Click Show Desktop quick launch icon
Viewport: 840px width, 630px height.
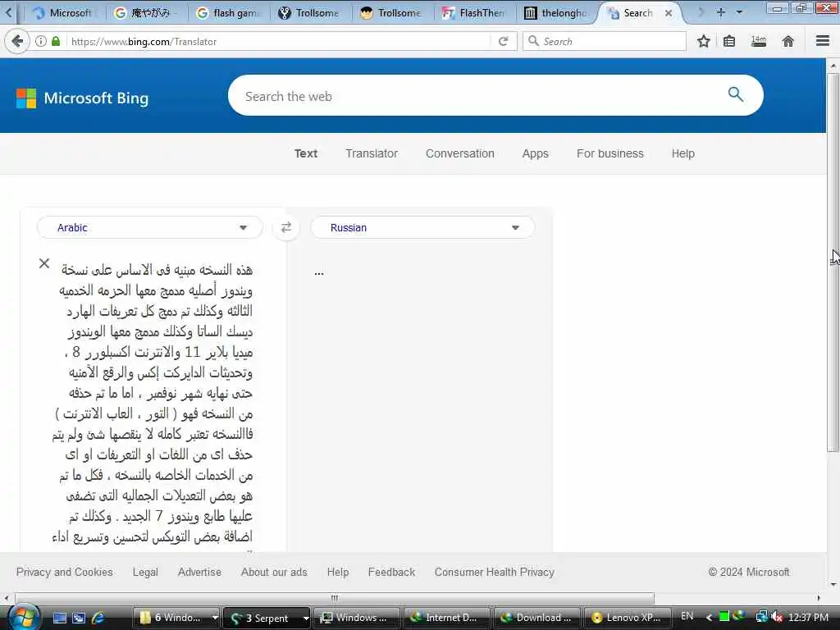pyautogui.click(x=60, y=618)
